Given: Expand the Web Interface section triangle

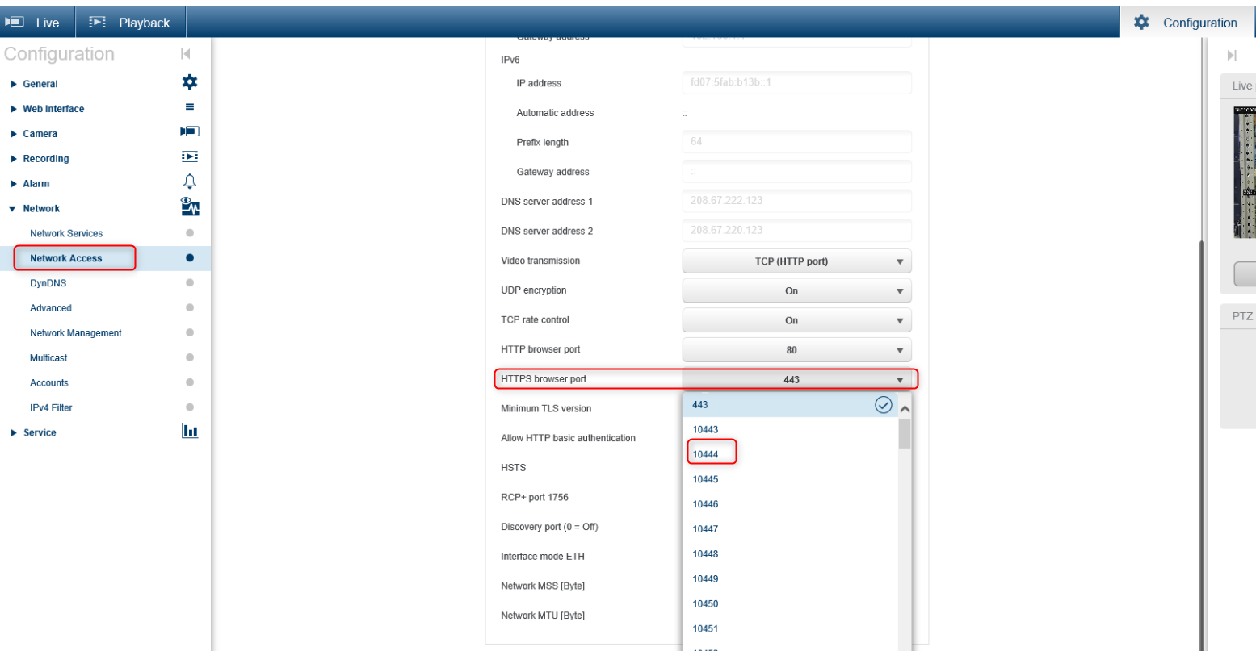Looking at the screenshot, I should pos(14,109).
